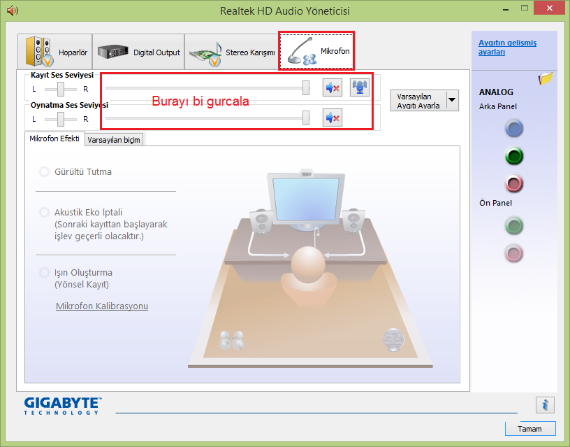Open the Varsayılan biçim sub-tab
The height and width of the screenshot is (447, 570).
click(x=114, y=140)
